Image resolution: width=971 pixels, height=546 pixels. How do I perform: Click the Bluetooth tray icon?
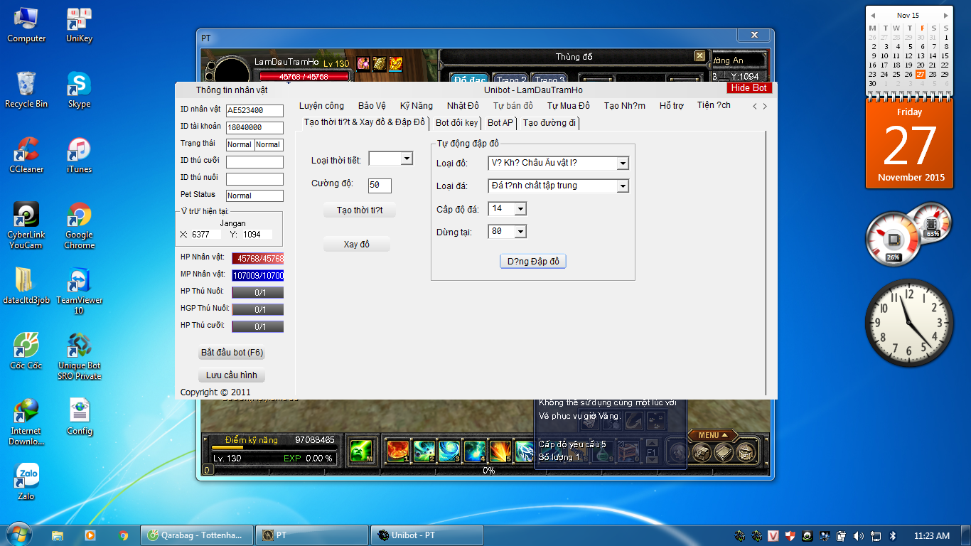tap(894, 535)
